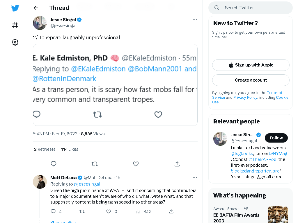Image resolution: width=298 pixels, height=223 pixels.
Task: Like Matt DeLuca's reply
Action: (109, 211)
